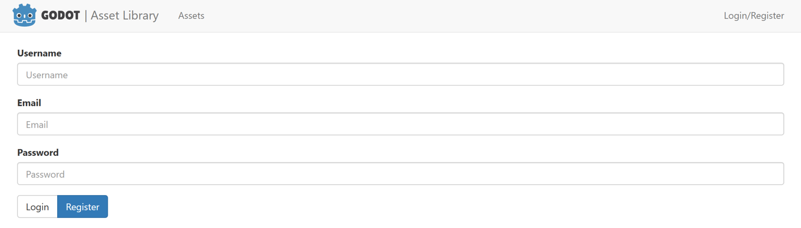Click the "Asset Library" header title

[124, 16]
